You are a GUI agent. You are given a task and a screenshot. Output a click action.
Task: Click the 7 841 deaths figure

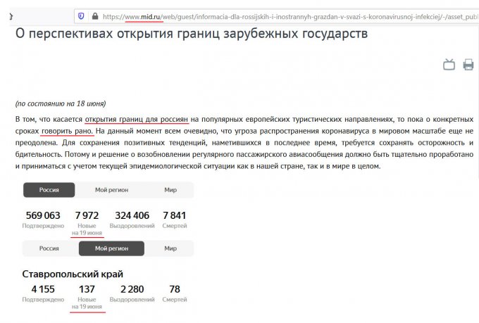174,215
